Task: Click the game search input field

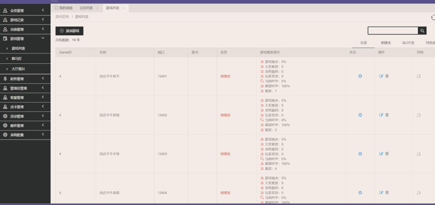Action: click(x=393, y=31)
